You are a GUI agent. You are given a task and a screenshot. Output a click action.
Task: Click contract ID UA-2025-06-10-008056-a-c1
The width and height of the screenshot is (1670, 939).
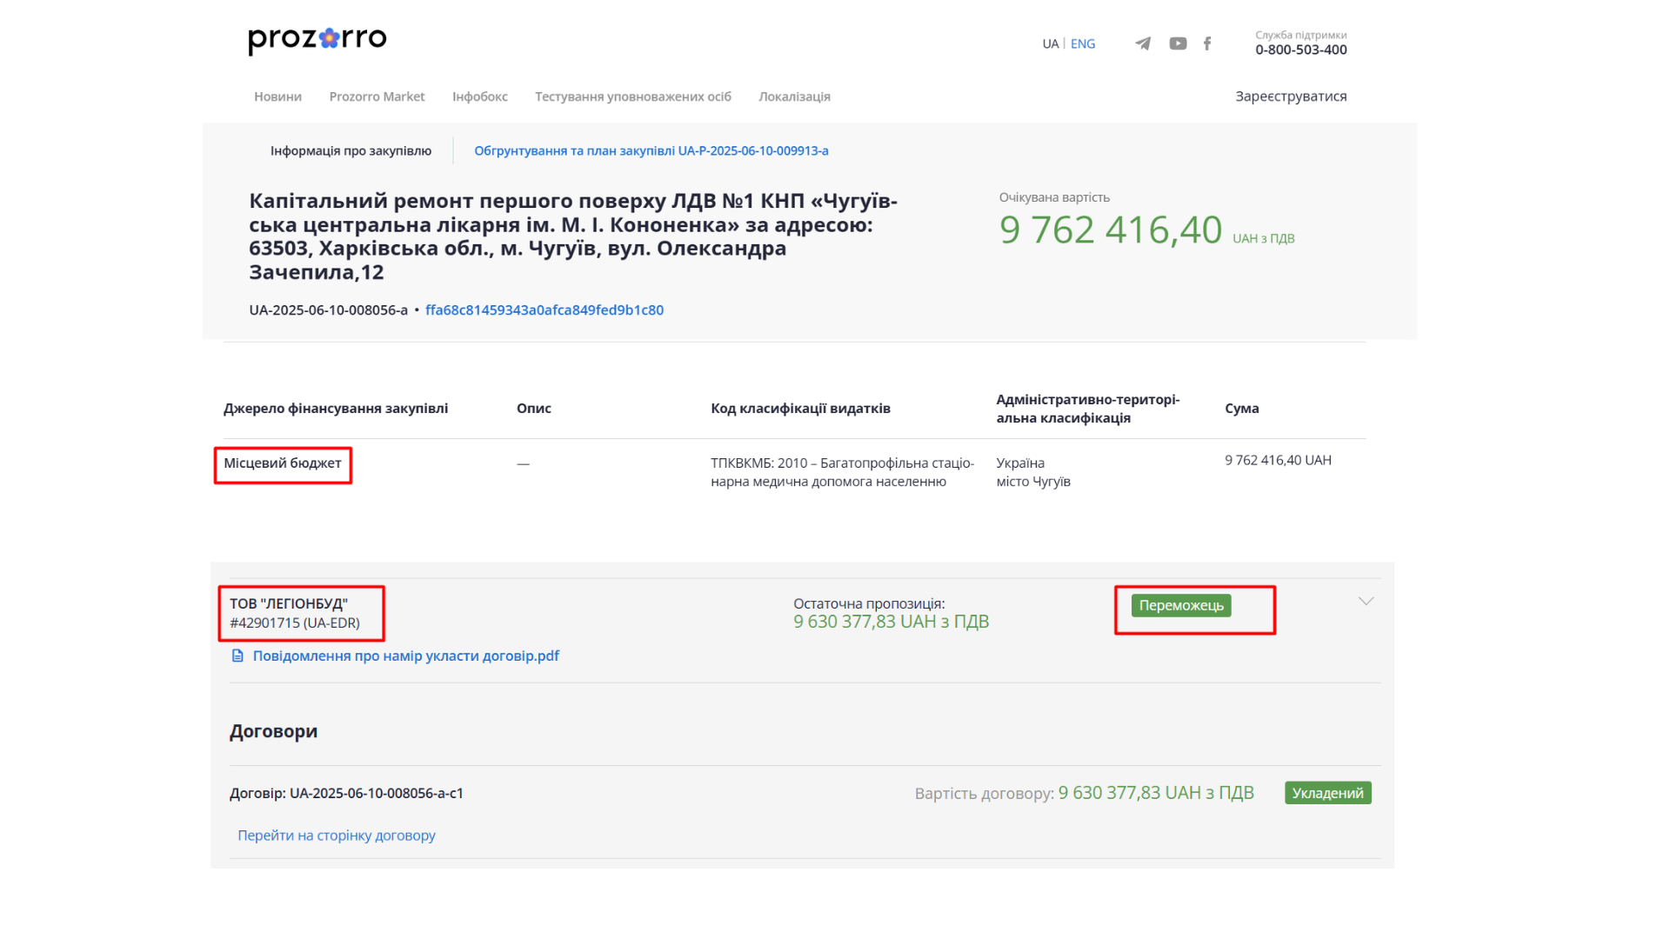377,793
